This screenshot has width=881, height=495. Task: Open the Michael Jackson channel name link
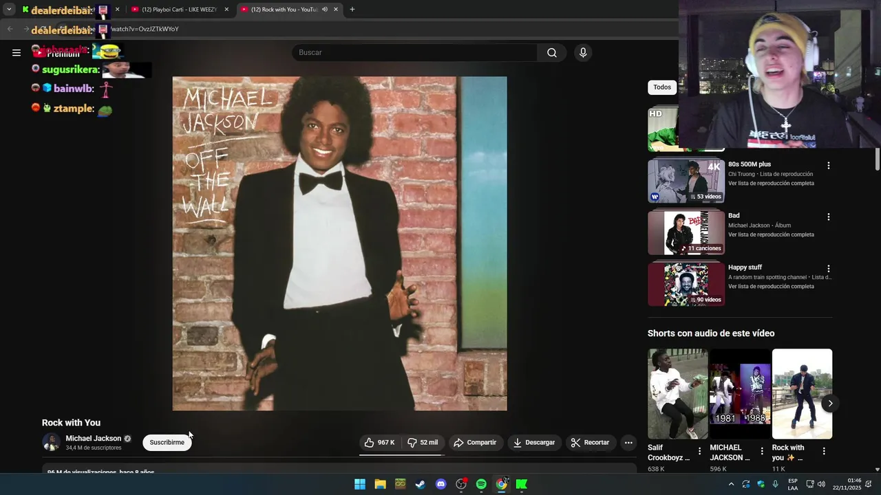pyautogui.click(x=94, y=439)
